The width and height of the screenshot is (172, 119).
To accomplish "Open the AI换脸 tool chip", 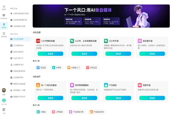I will 41,112.
